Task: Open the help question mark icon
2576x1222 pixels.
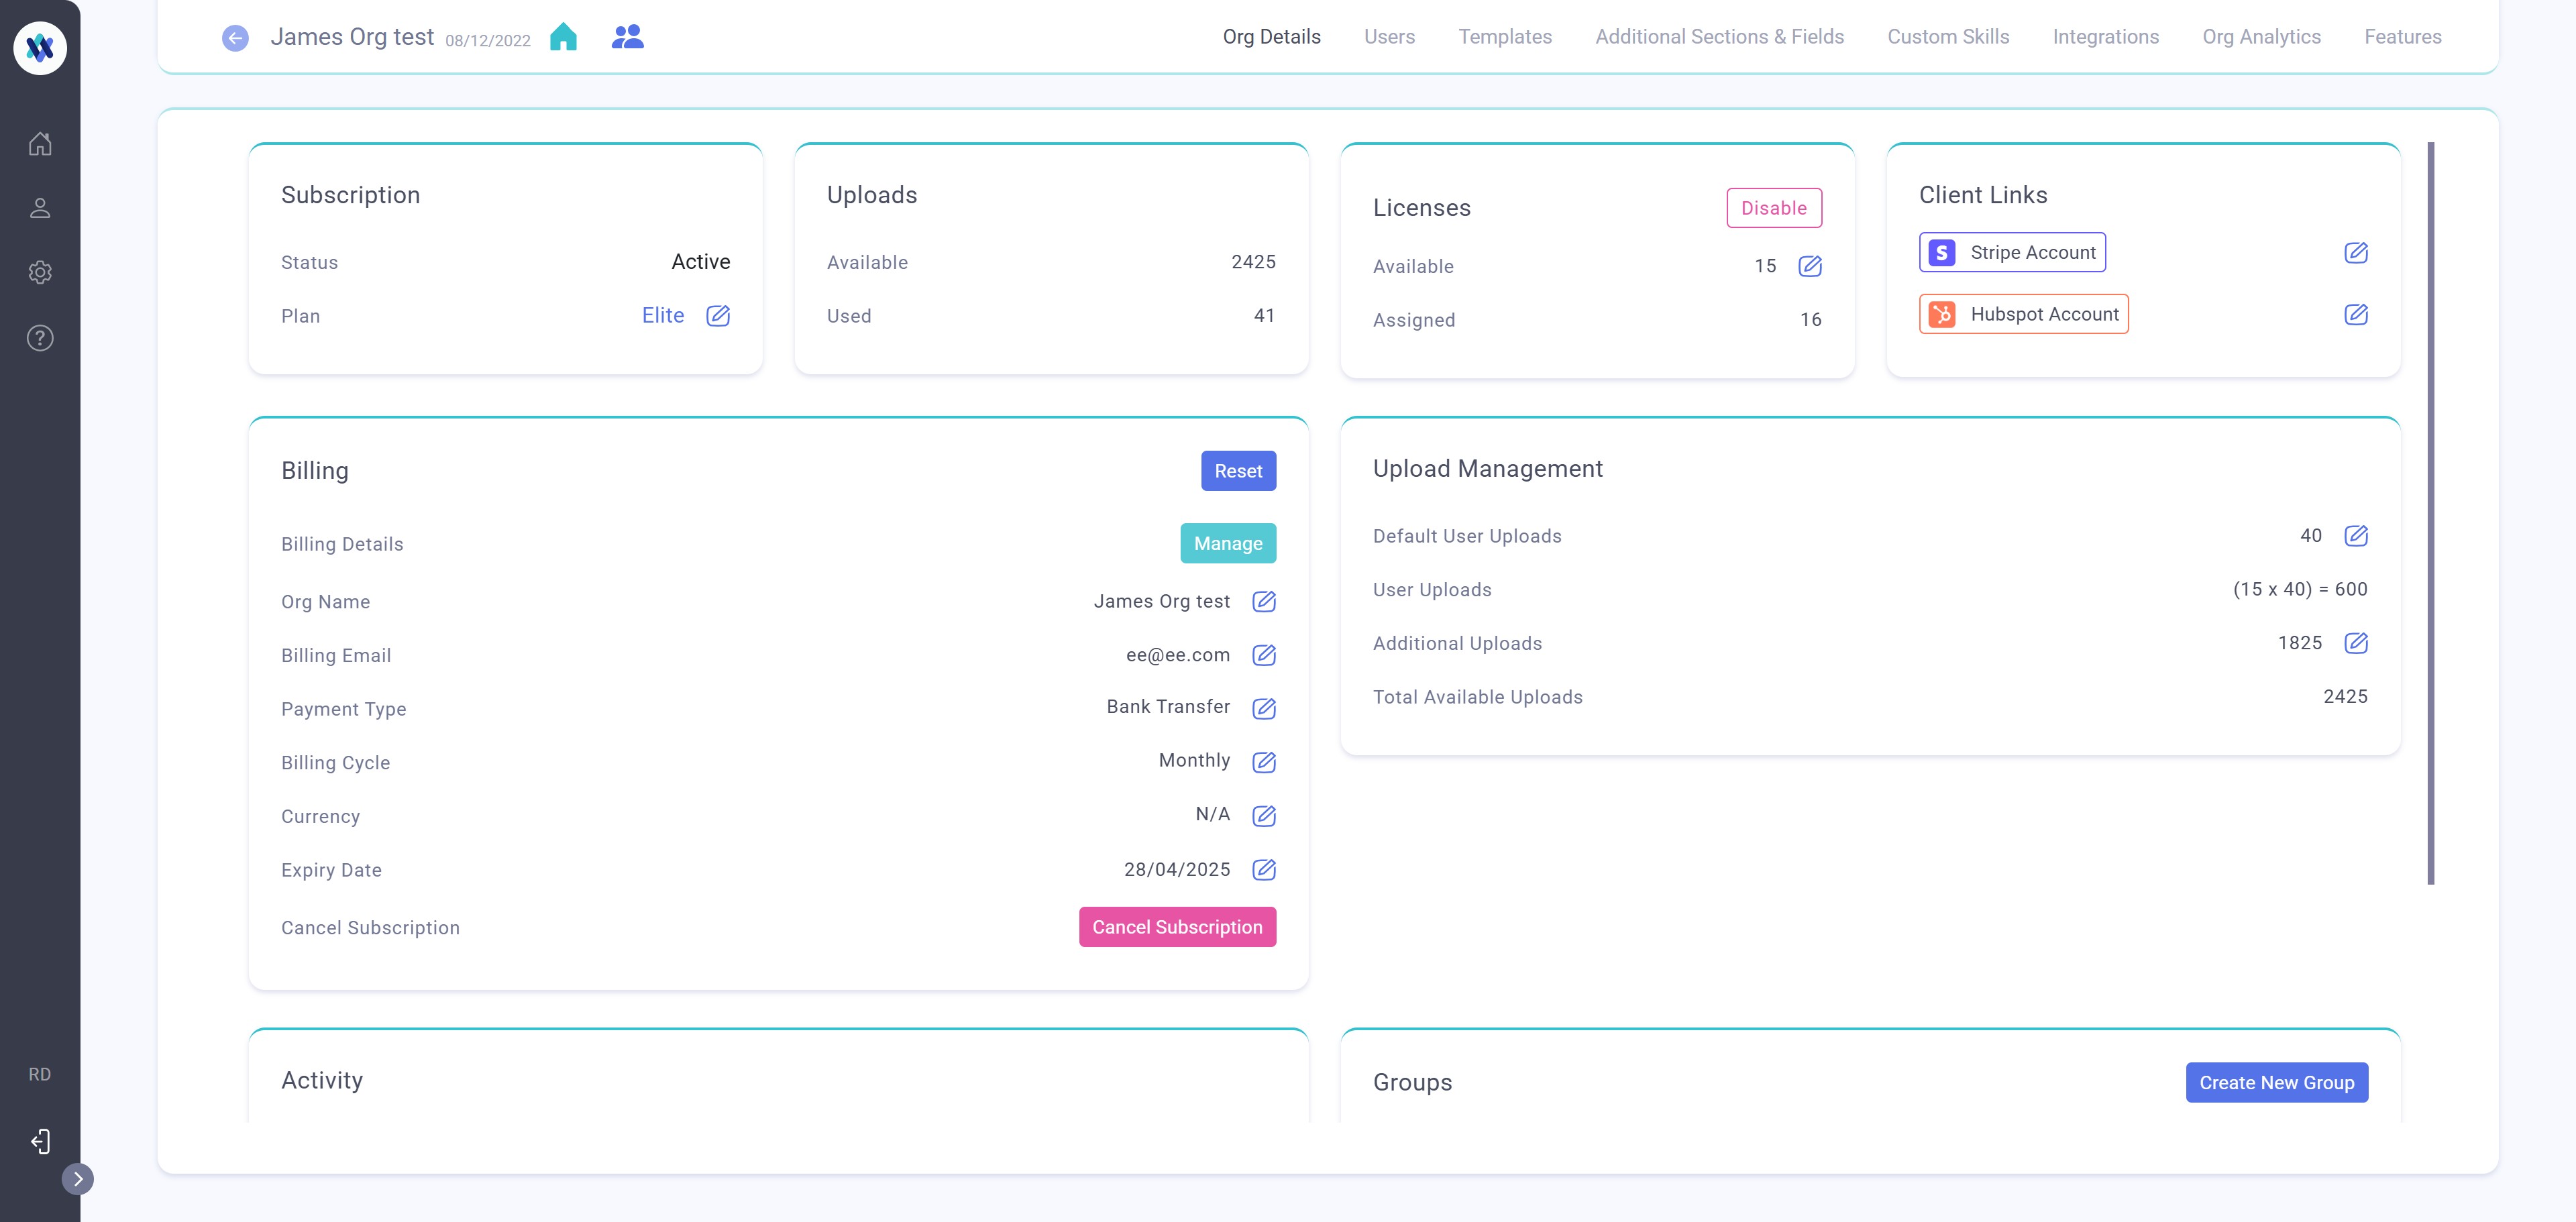Action: [40, 338]
